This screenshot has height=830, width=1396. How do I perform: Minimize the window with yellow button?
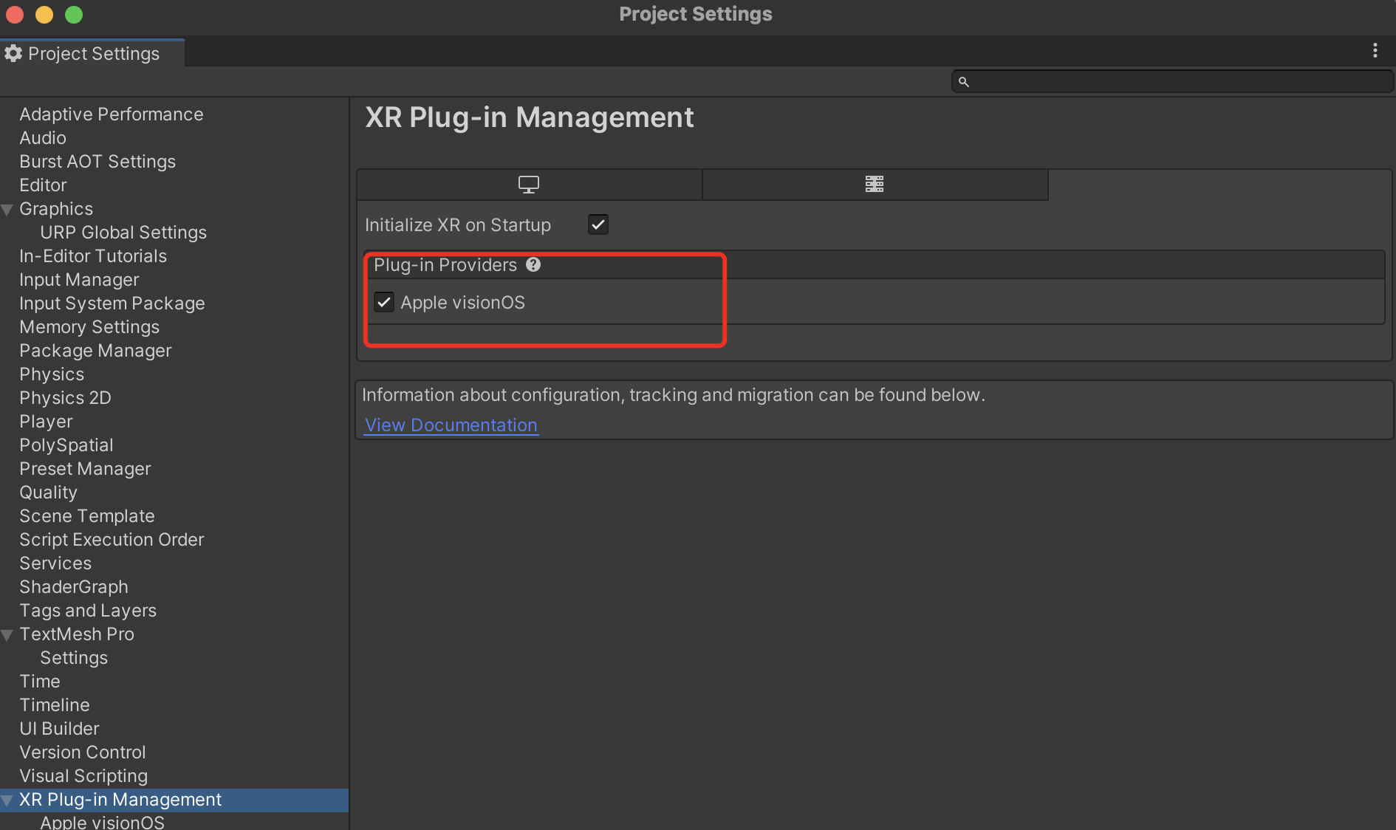44,14
